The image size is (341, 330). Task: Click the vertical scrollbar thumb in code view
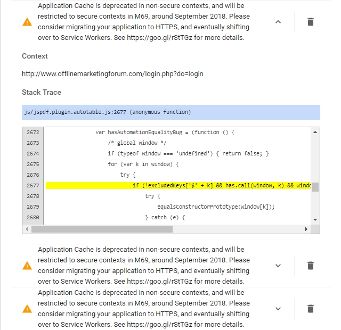(315, 187)
